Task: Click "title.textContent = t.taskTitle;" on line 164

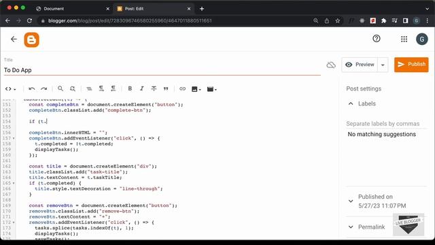Action: coord(75,178)
